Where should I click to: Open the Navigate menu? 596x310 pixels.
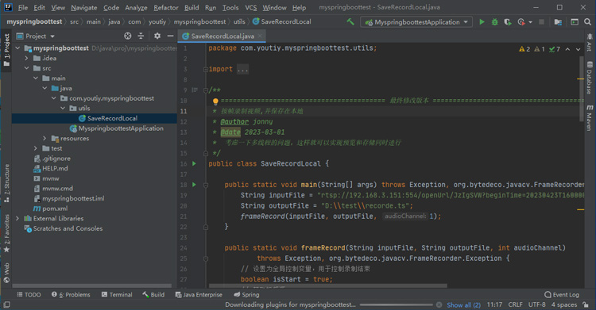point(84,8)
